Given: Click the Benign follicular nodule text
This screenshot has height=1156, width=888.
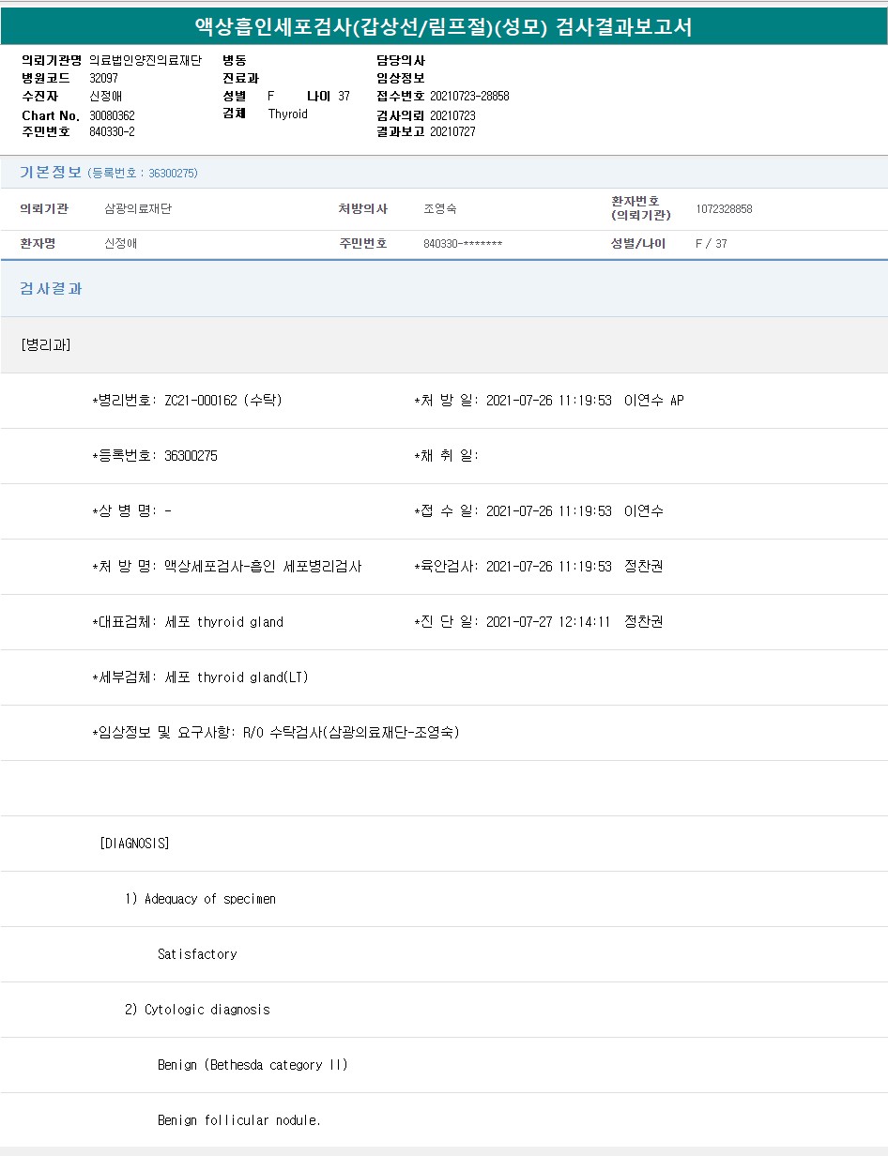Looking at the screenshot, I should pyautogui.click(x=239, y=1120).
